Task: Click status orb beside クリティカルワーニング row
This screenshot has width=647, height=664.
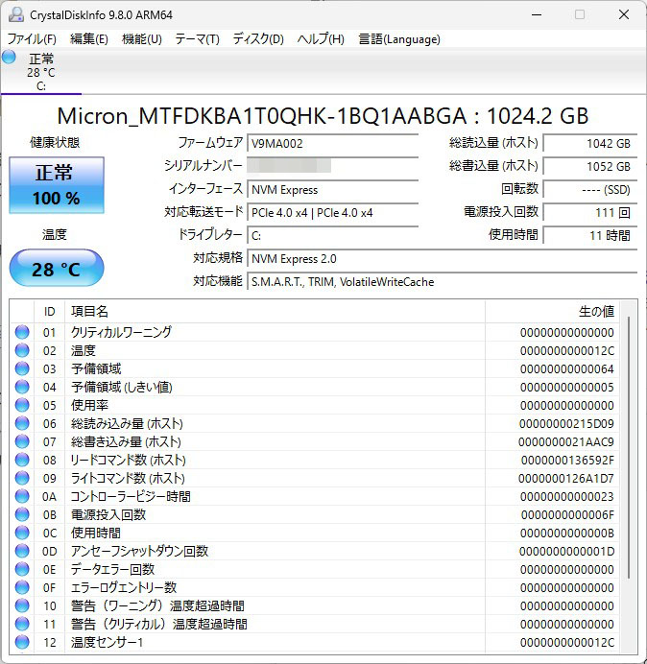Action: 22,333
